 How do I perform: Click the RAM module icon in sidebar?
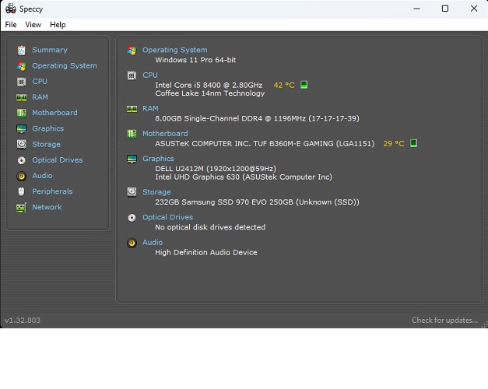coord(22,97)
